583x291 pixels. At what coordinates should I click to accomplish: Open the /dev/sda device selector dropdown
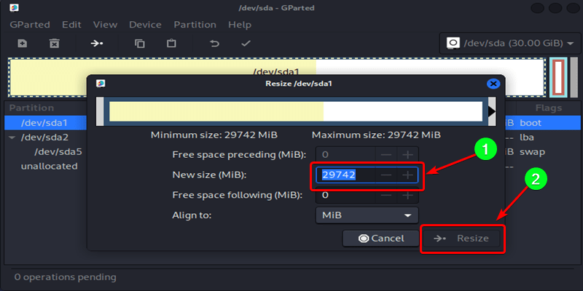(509, 44)
